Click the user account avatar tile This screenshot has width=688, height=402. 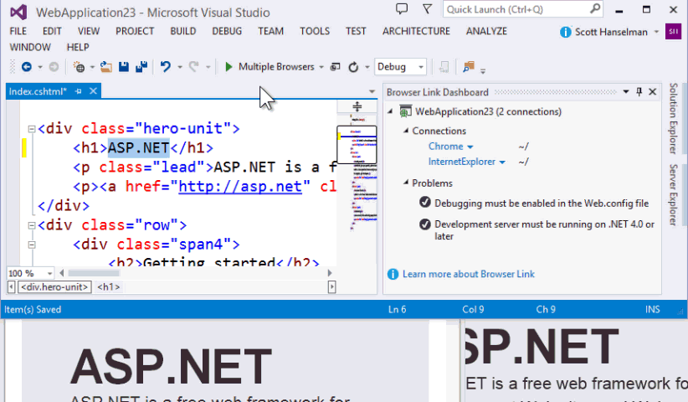tap(673, 32)
